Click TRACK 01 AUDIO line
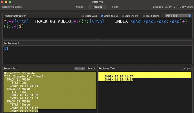 [x=18, y=80]
